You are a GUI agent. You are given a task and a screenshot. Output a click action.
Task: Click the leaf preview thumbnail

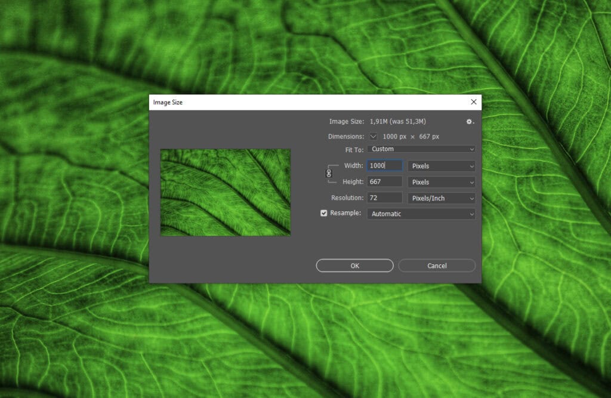click(226, 192)
